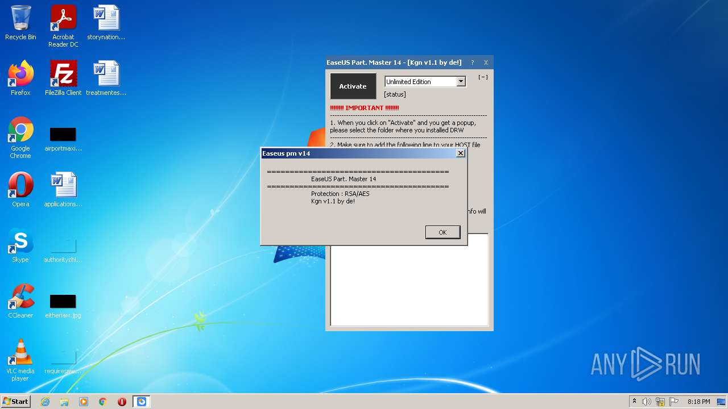Launch Firefox from the desktop
728x409 pixels.
pos(20,78)
